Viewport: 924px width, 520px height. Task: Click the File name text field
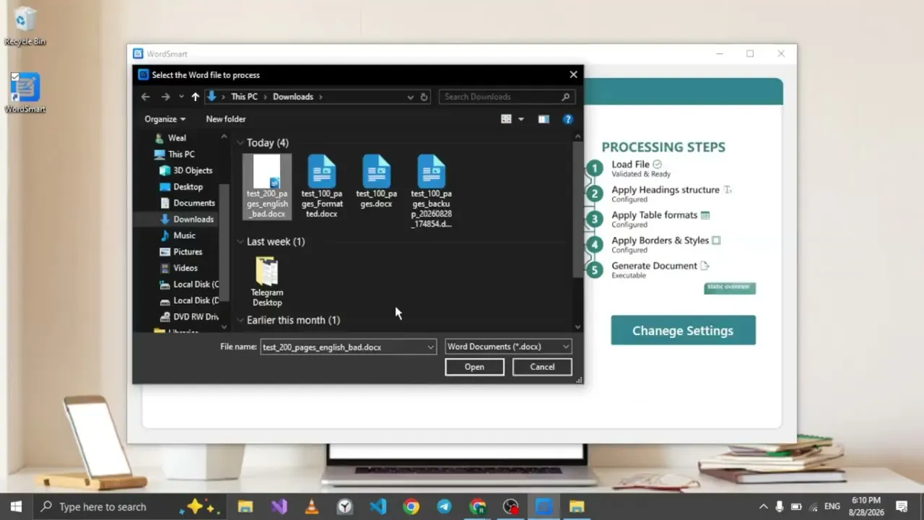(343, 347)
